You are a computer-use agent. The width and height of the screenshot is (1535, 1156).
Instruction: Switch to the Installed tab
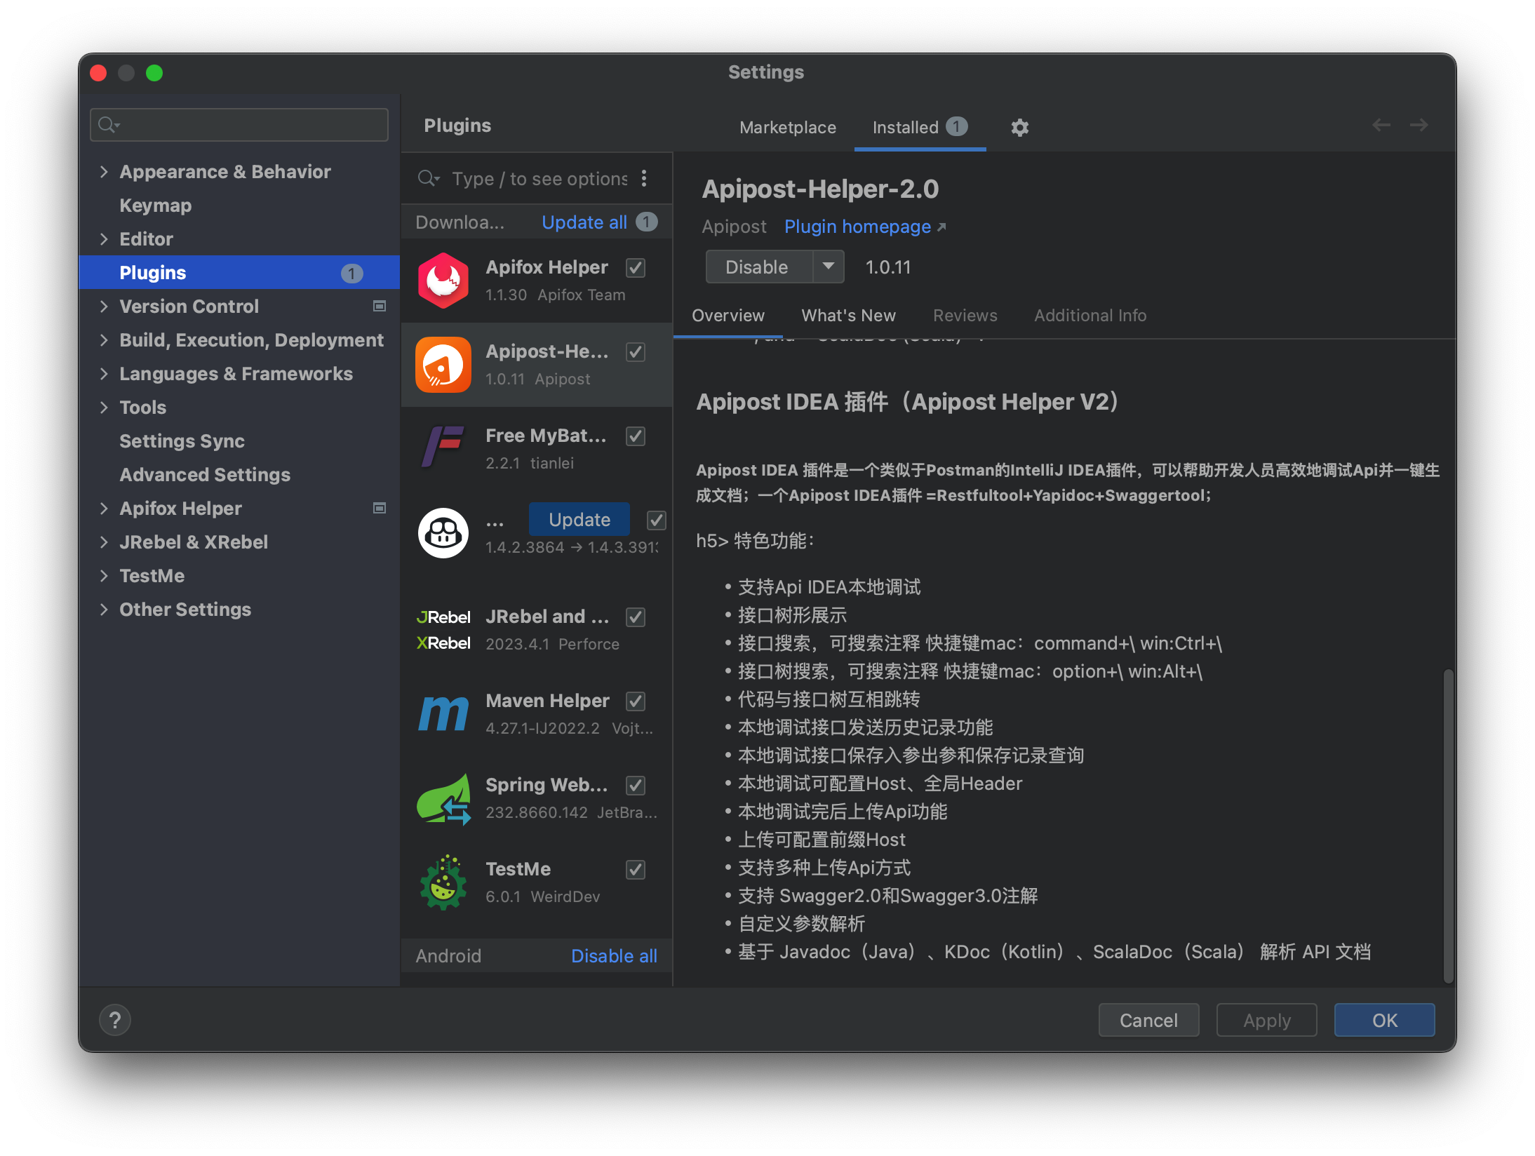pos(920,128)
